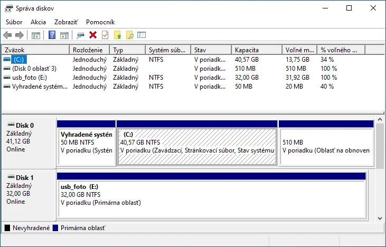Click the connect disk drive toolbar icon
The height and width of the screenshot is (247, 386).
(x=80, y=35)
